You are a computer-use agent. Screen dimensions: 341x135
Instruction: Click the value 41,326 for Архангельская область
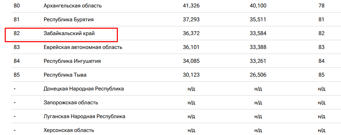(x=191, y=6)
